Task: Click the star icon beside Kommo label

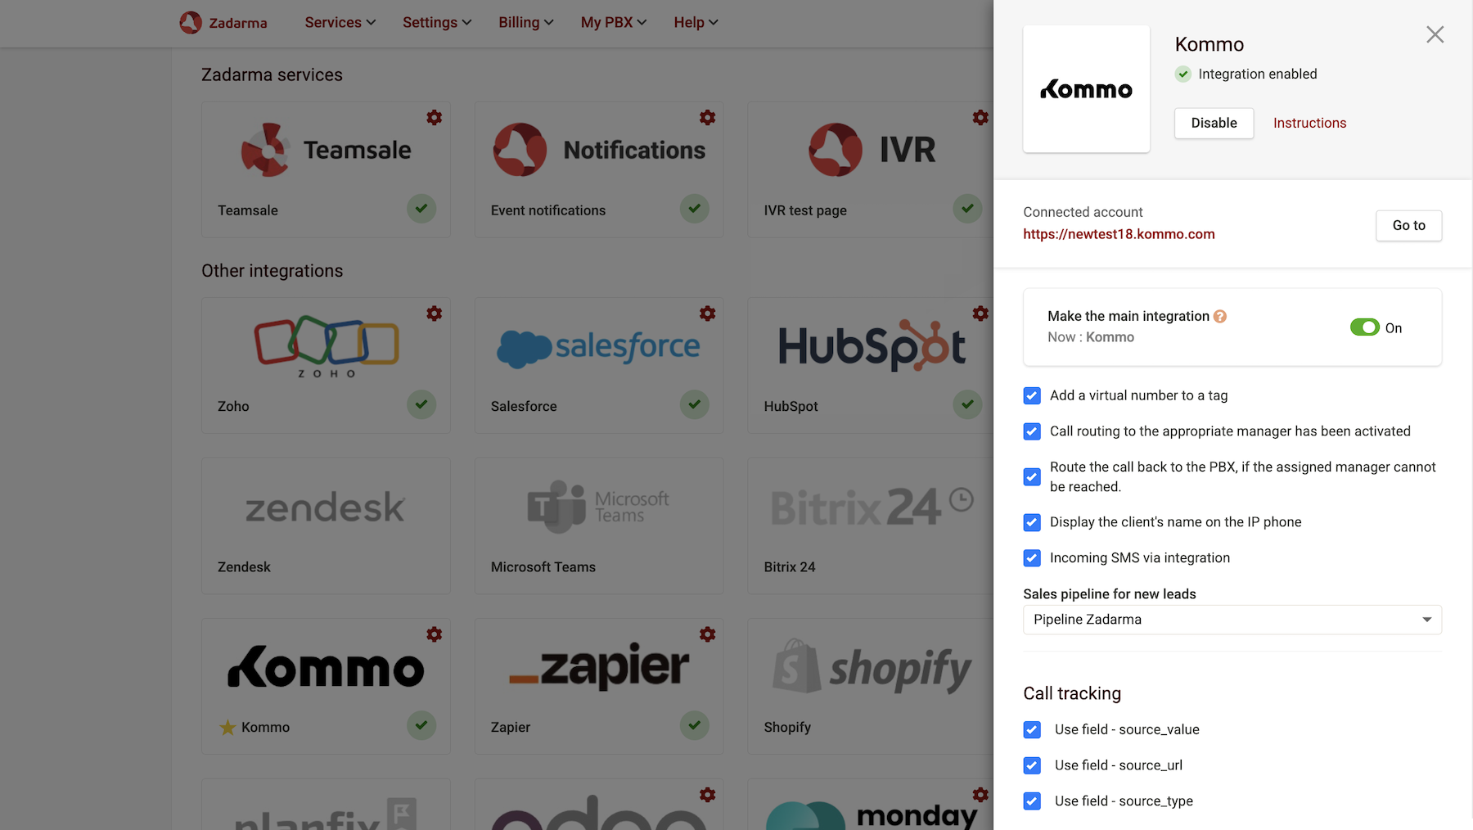Action: (227, 727)
